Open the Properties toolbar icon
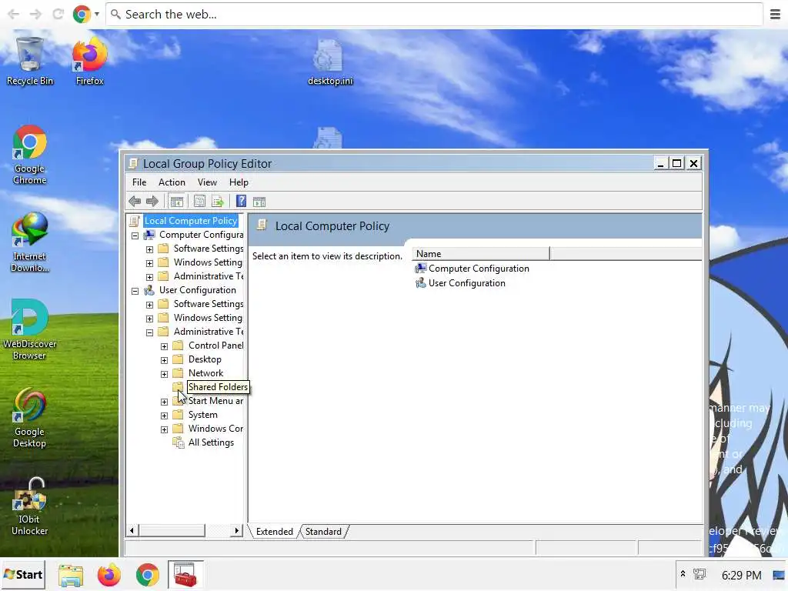The width and height of the screenshot is (788, 591). pyautogui.click(x=199, y=202)
